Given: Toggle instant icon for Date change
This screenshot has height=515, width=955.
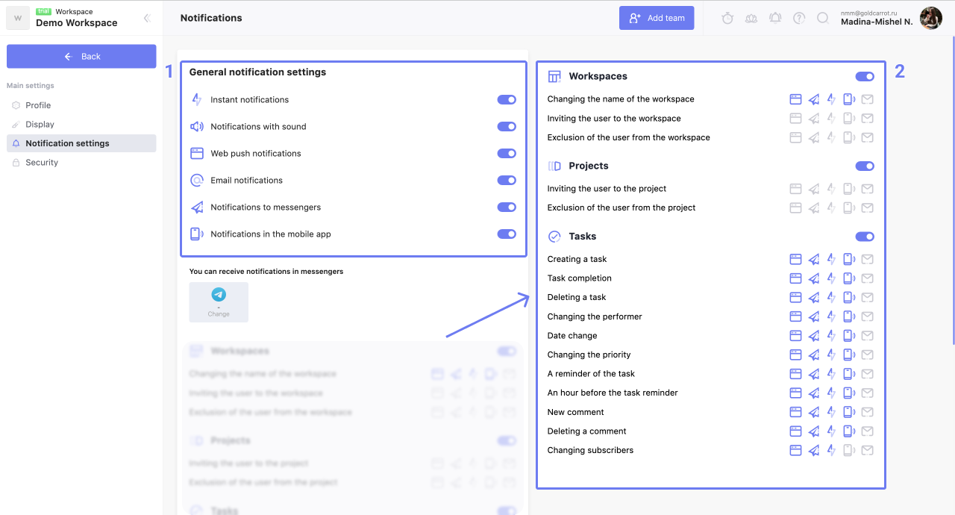Looking at the screenshot, I should tap(831, 336).
